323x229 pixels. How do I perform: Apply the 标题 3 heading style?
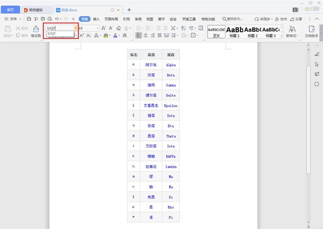click(271, 32)
